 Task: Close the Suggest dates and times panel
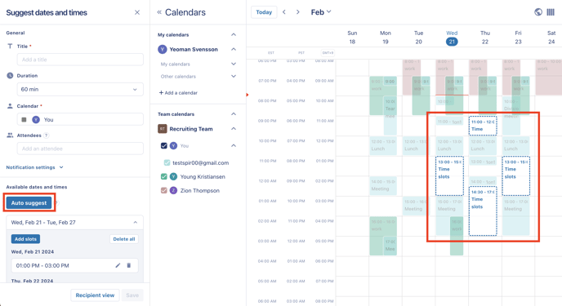[137, 12]
